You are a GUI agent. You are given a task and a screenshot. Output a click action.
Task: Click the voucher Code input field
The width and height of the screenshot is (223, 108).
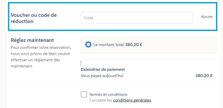click(x=137, y=18)
